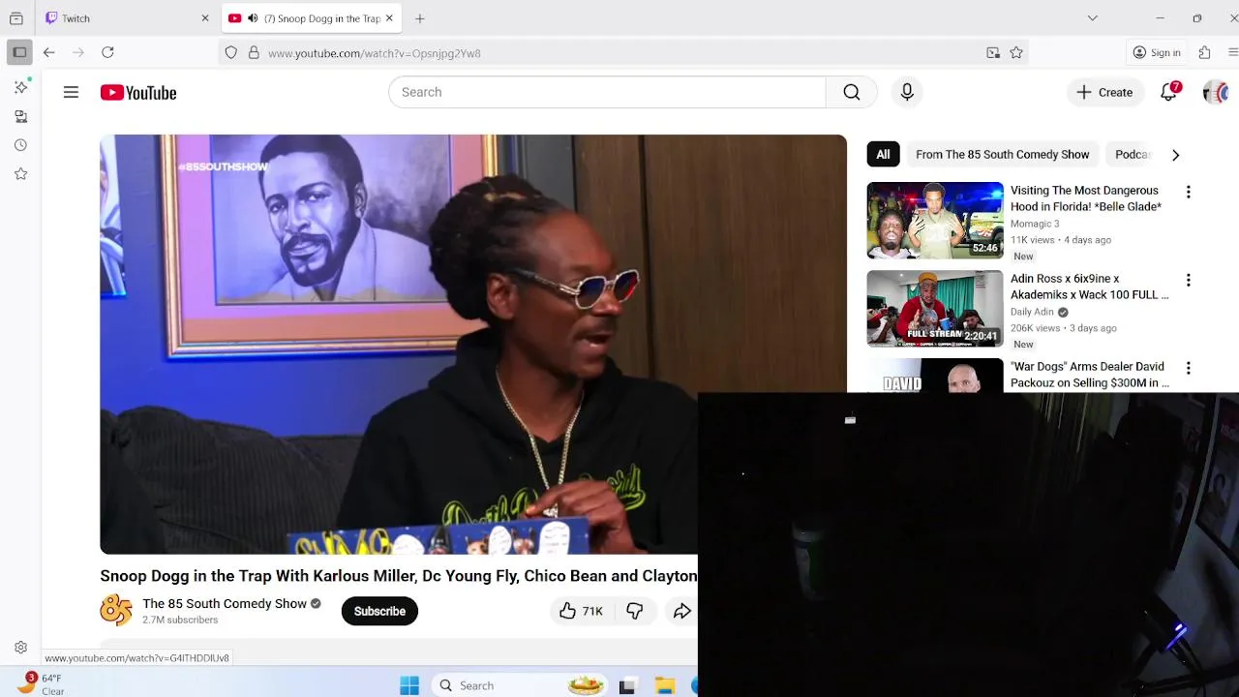Image resolution: width=1239 pixels, height=697 pixels.
Task: Open the account avatar menu
Action: coord(1216,92)
